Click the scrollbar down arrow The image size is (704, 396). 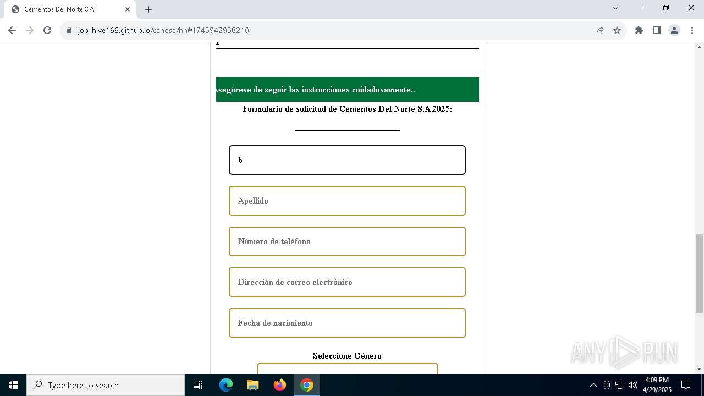[699, 369]
